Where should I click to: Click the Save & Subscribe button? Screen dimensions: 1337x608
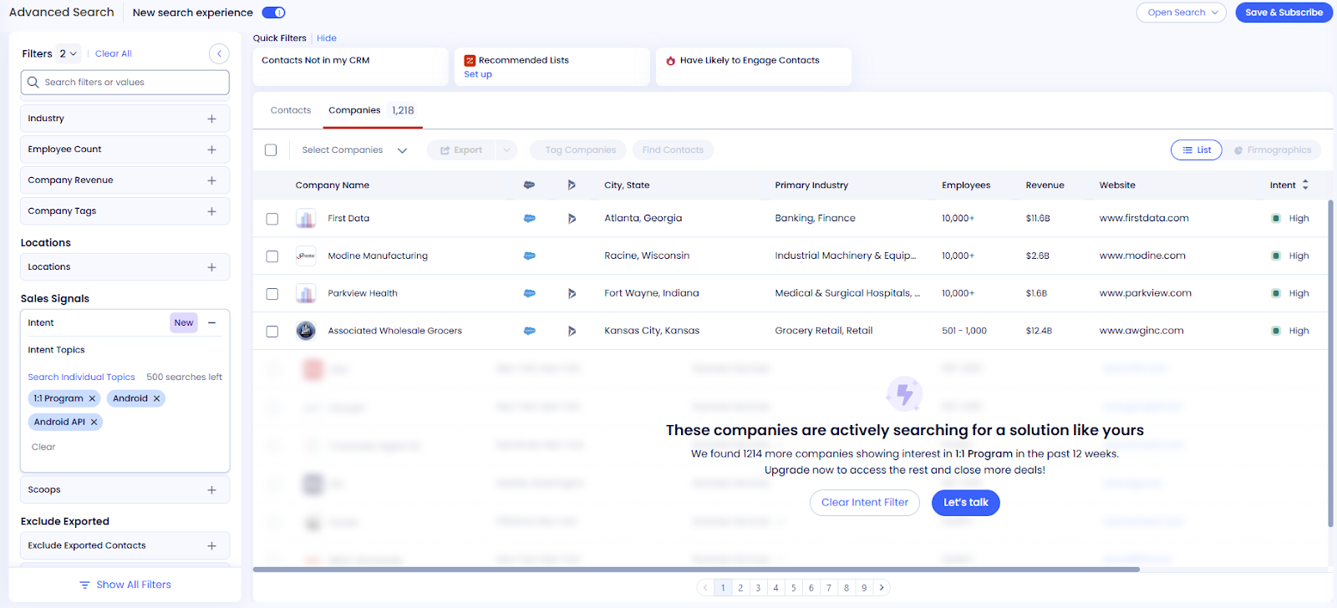pyautogui.click(x=1284, y=13)
